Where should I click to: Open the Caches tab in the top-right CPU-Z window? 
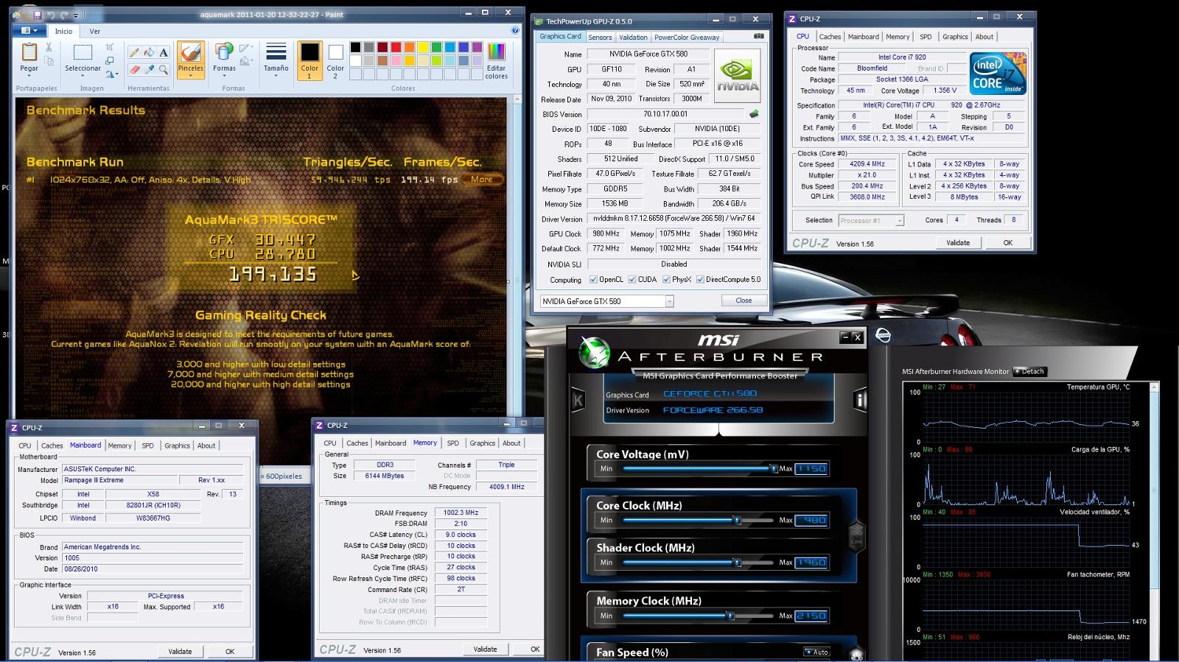[x=830, y=37]
